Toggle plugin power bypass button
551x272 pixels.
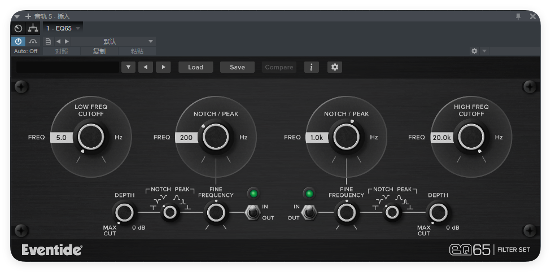click(x=18, y=41)
